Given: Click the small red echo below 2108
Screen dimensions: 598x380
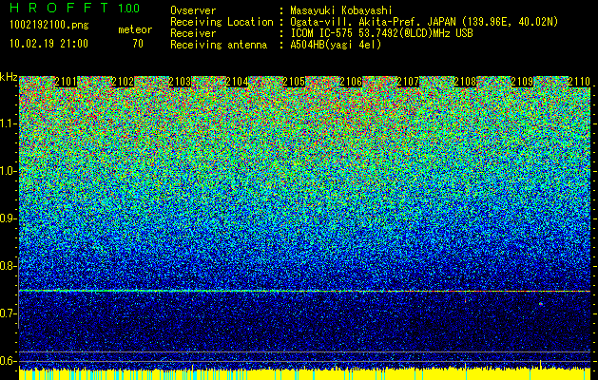Looking at the screenshot, I should pyautogui.click(x=466, y=300).
